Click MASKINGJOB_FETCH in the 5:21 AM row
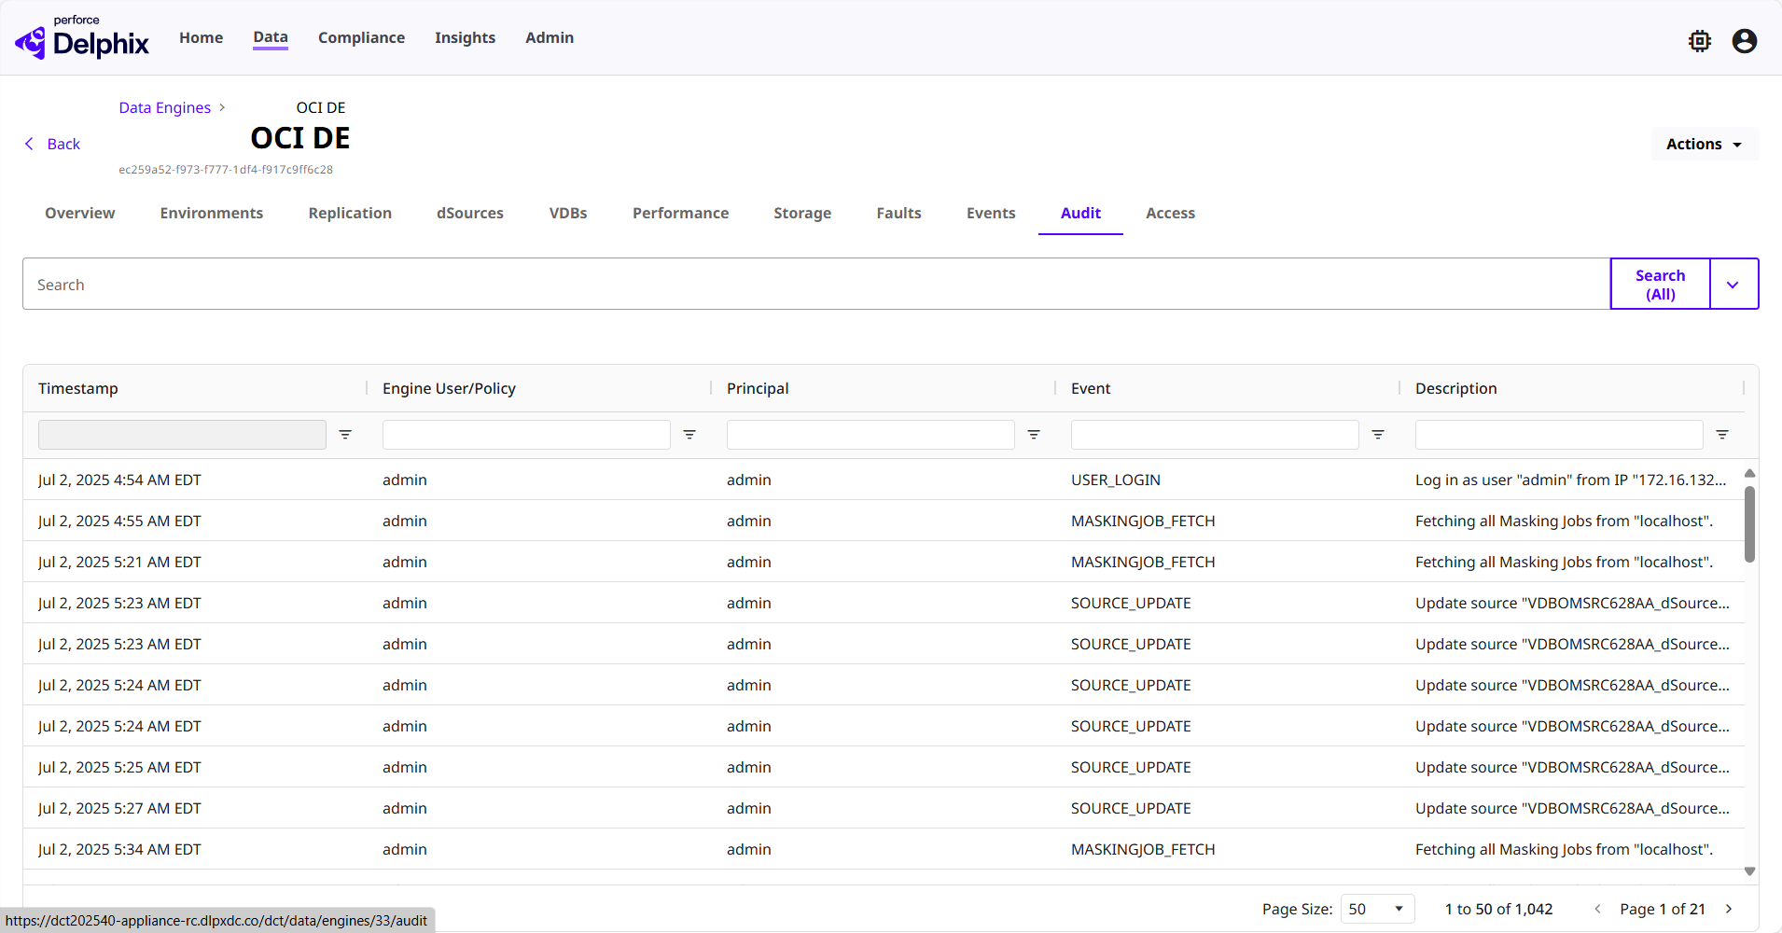 (1143, 562)
